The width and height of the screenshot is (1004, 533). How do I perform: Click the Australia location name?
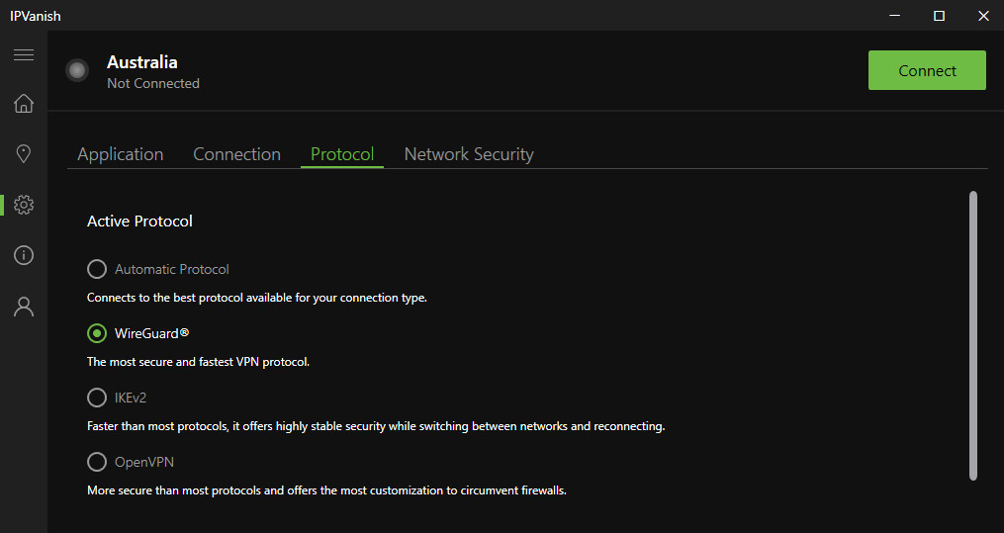click(x=142, y=62)
